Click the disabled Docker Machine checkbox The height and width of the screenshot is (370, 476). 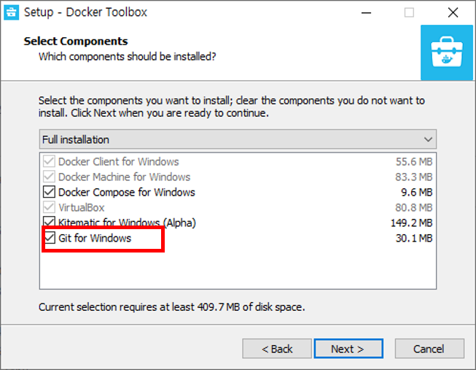point(49,177)
